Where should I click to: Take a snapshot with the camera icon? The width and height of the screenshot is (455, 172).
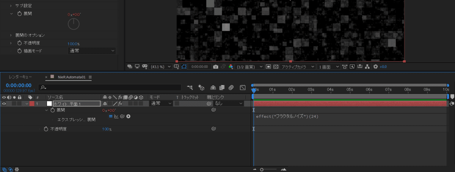point(216,67)
